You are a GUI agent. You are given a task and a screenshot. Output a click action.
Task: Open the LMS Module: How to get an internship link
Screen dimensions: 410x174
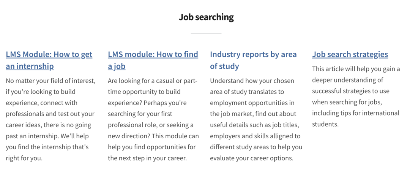point(49,60)
